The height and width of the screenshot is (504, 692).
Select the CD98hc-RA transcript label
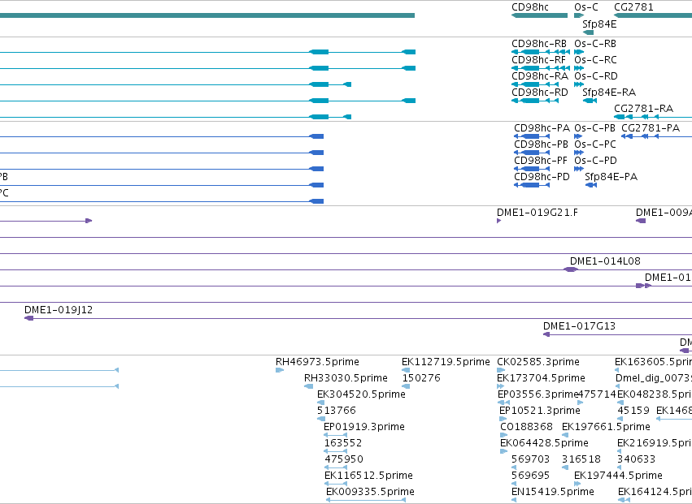[540, 76]
